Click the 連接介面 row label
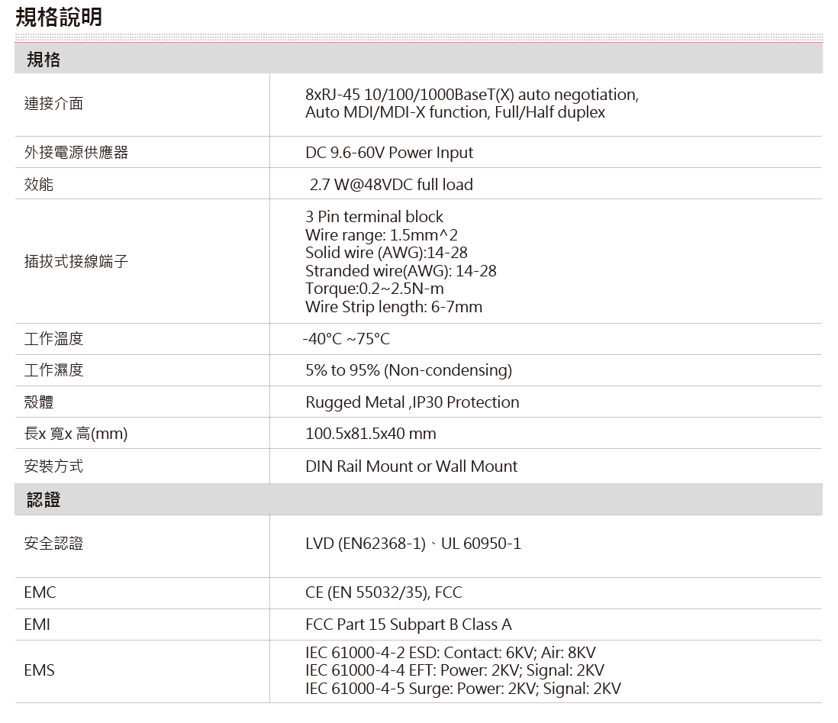This screenshot has height=723, width=838. (53, 104)
